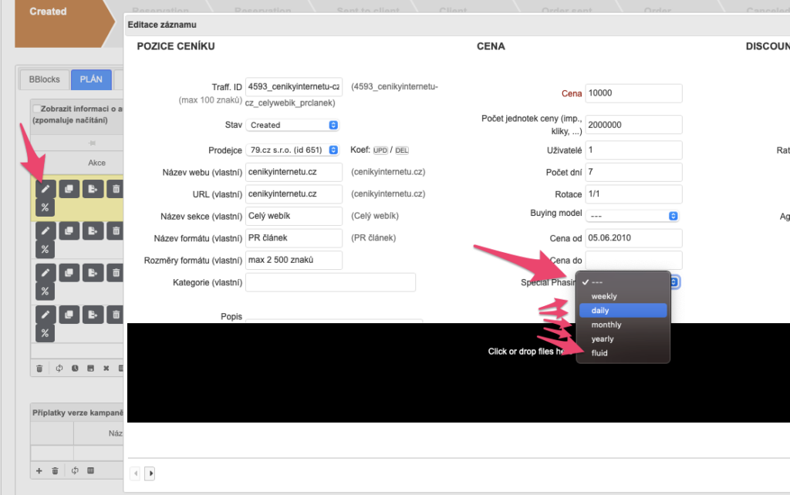Click the plus add icon under Příplatky table

tap(39, 470)
